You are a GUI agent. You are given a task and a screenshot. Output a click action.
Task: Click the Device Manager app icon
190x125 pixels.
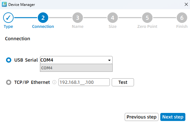click(x=4, y=5)
